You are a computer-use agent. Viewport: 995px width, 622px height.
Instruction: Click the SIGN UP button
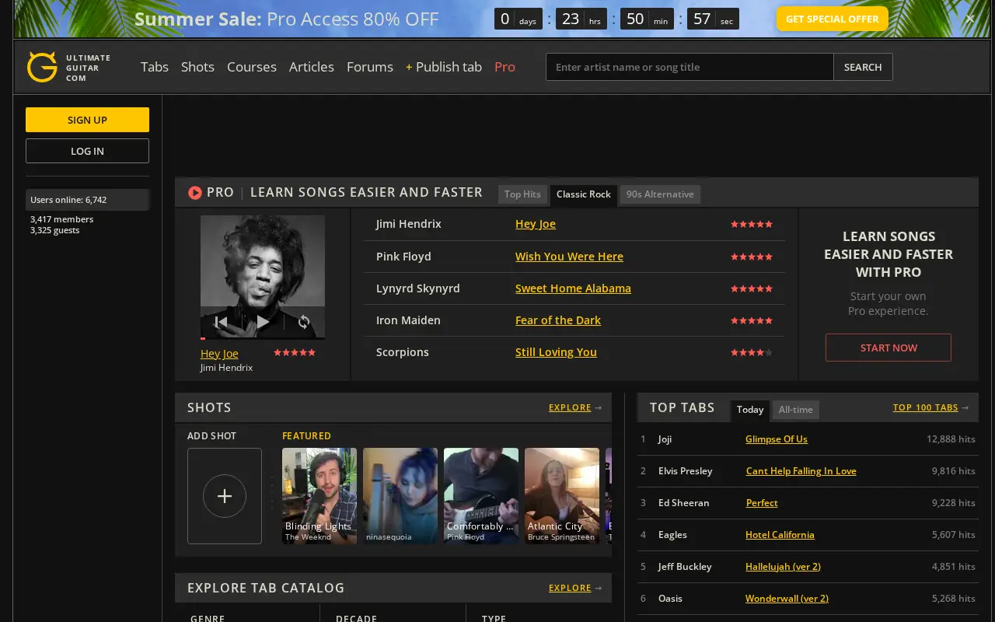[87, 120]
